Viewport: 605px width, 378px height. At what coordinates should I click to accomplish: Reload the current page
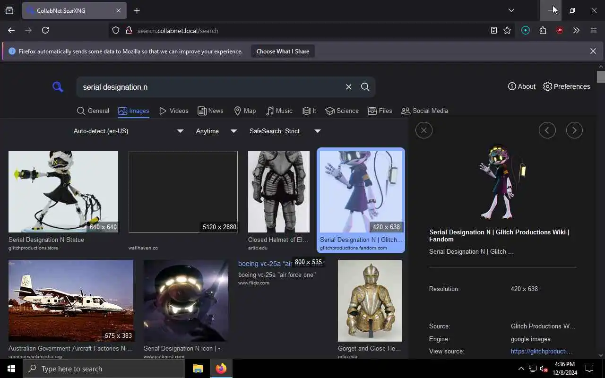[45, 30]
